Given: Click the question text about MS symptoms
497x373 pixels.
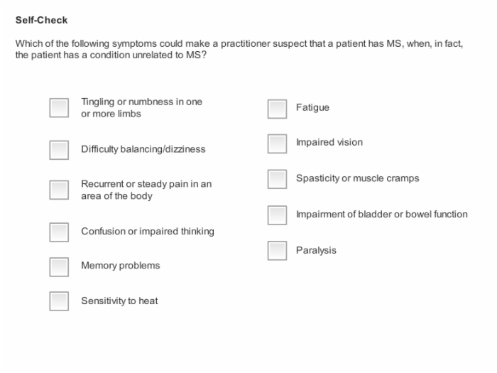Looking at the screenshot, I should click(x=239, y=49).
